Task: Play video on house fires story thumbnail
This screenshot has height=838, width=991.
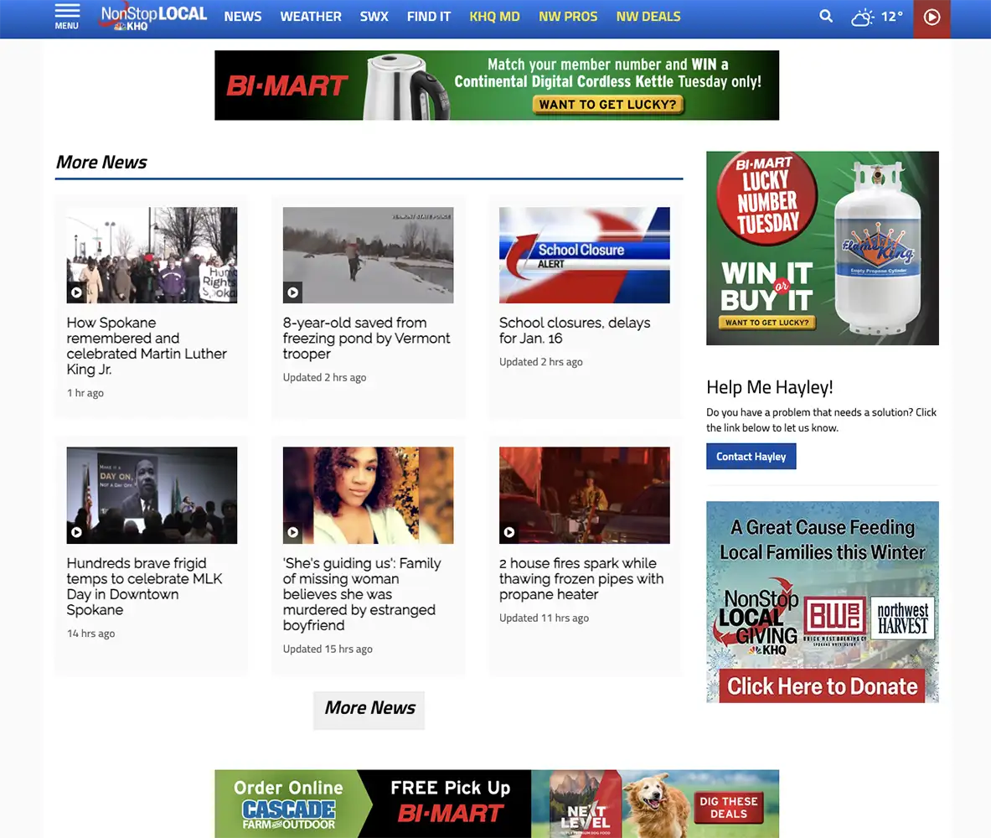Action: (508, 532)
